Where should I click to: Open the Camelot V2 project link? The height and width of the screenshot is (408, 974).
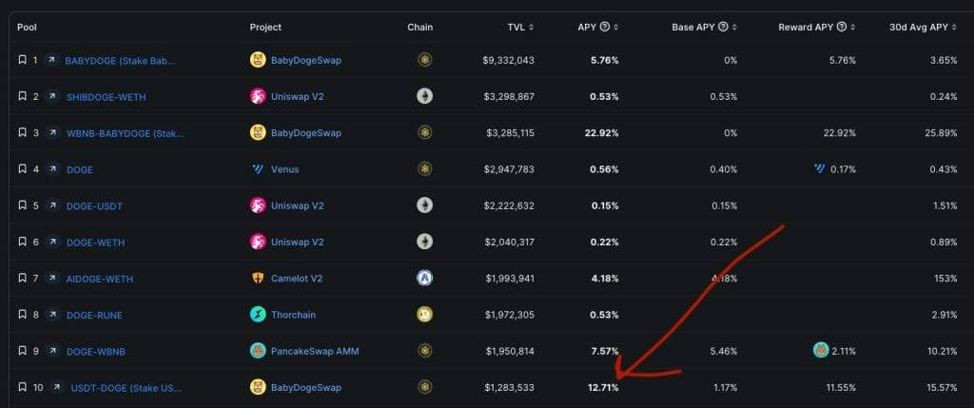click(297, 279)
